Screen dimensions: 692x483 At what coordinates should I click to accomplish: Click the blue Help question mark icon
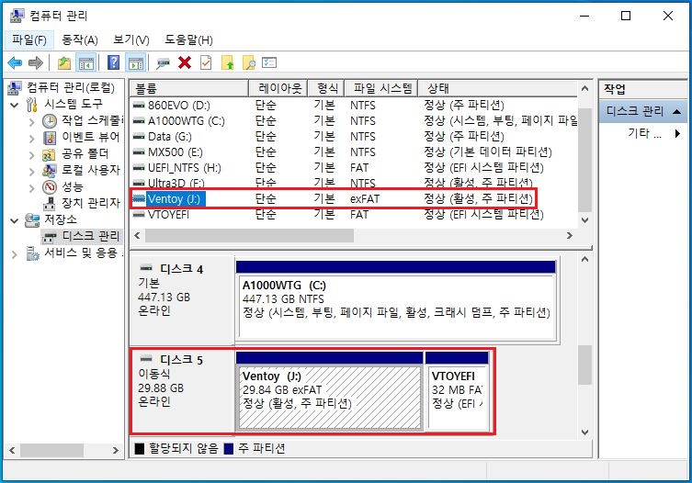click(113, 62)
